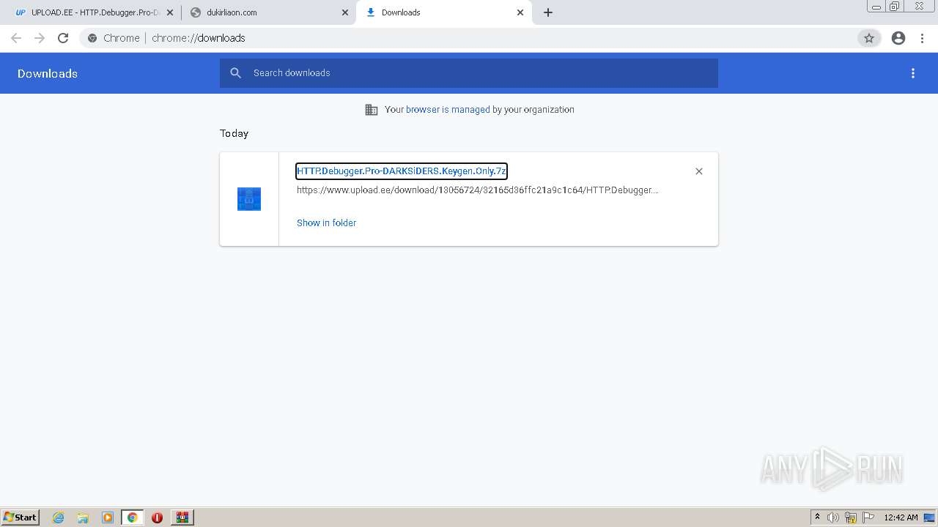Click the browser forward arrow
This screenshot has height=527, width=938.
click(x=40, y=38)
